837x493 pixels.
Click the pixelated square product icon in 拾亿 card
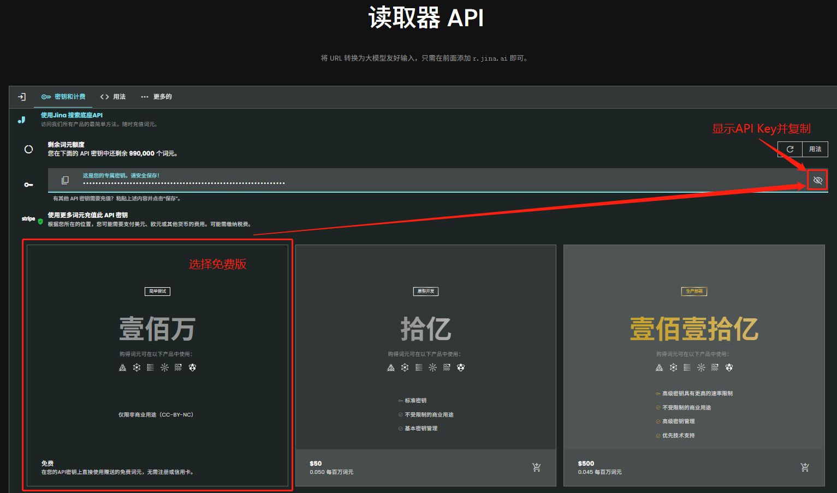pos(447,367)
